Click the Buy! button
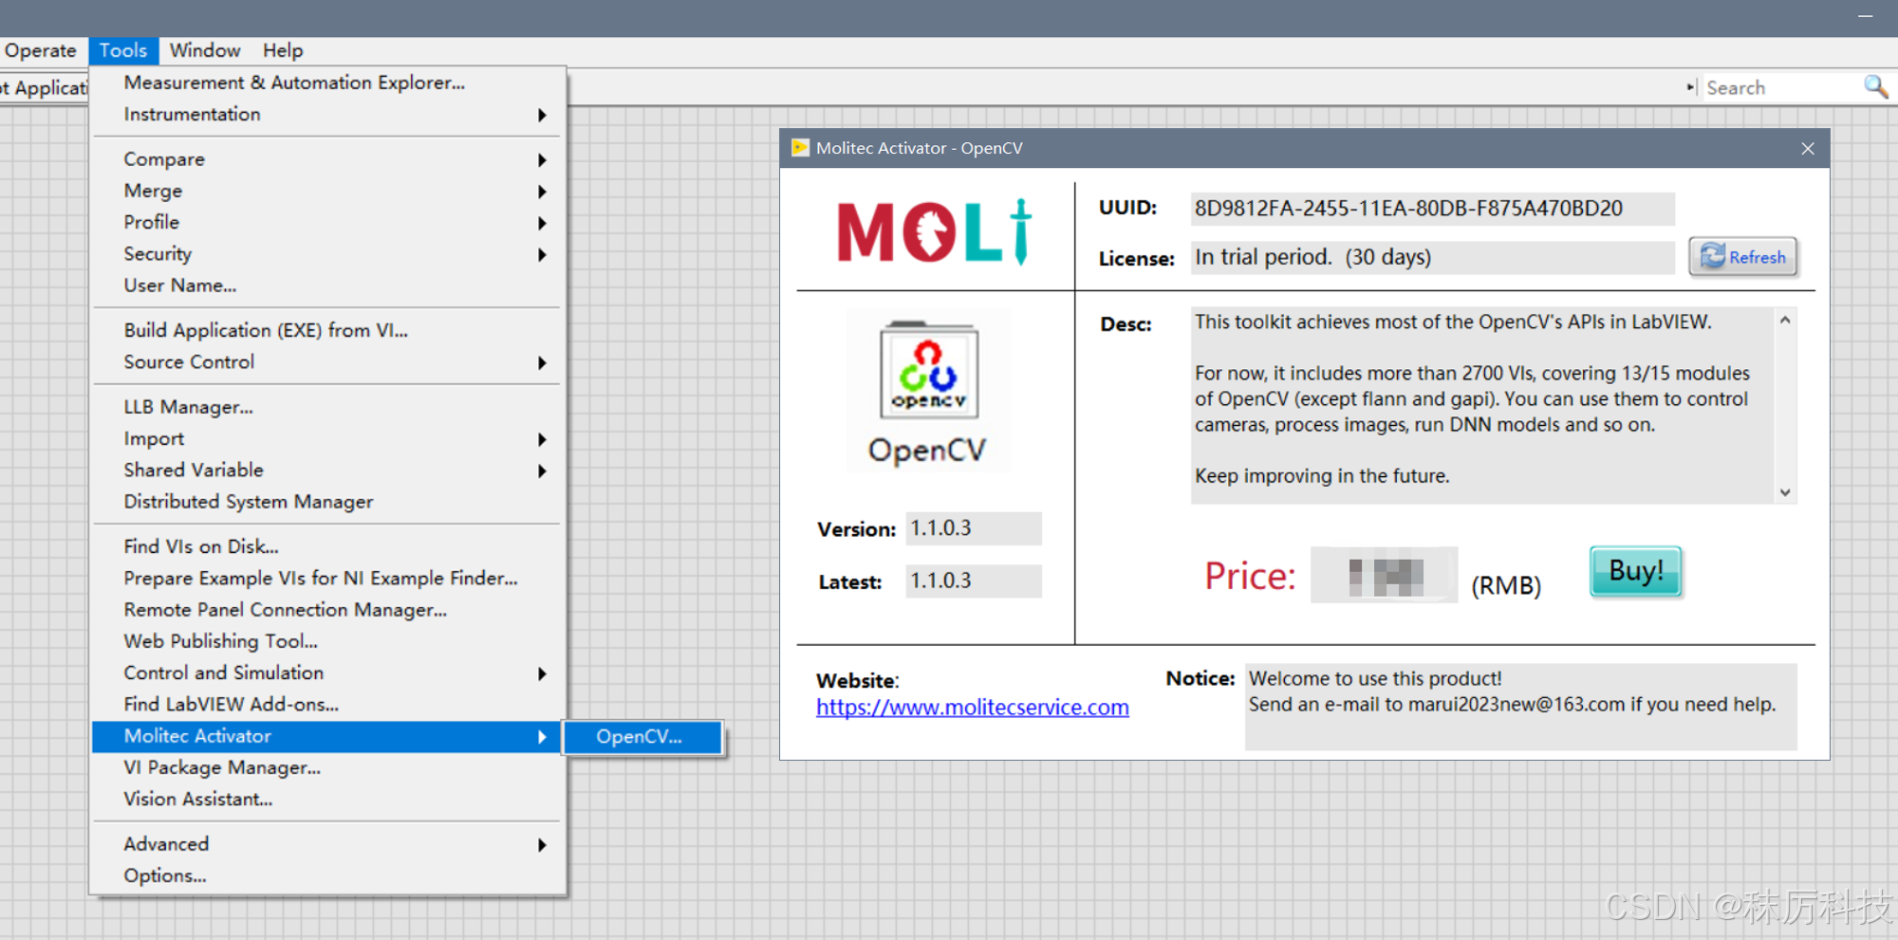Screen dimensions: 1898x940 1635,571
